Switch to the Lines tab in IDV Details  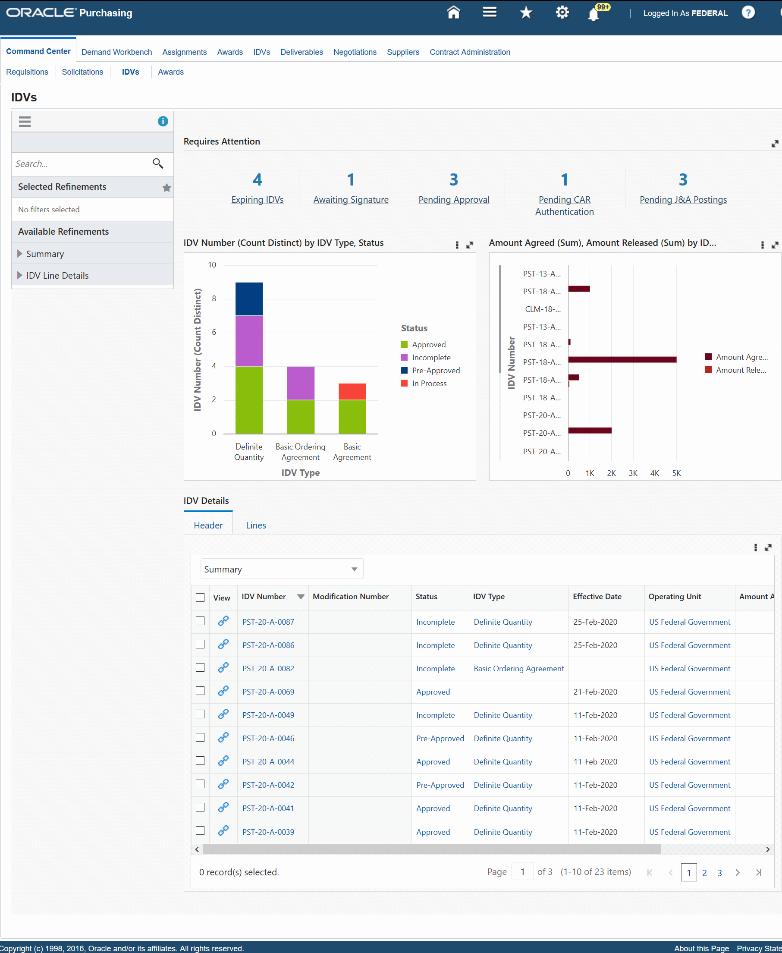tap(256, 525)
